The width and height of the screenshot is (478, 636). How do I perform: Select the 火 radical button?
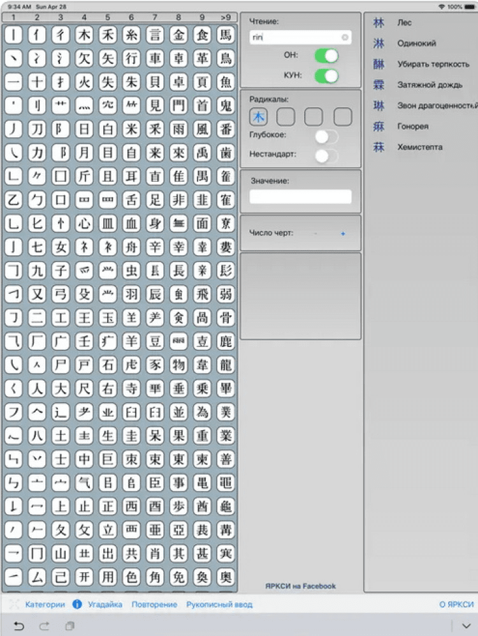(x=84, y=82)
